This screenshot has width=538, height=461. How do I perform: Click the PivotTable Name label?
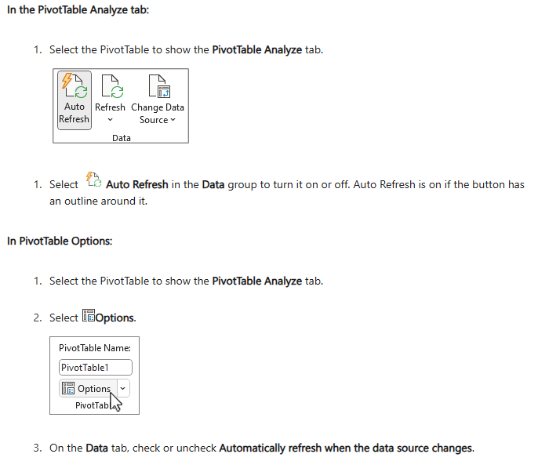pos(95,348)
